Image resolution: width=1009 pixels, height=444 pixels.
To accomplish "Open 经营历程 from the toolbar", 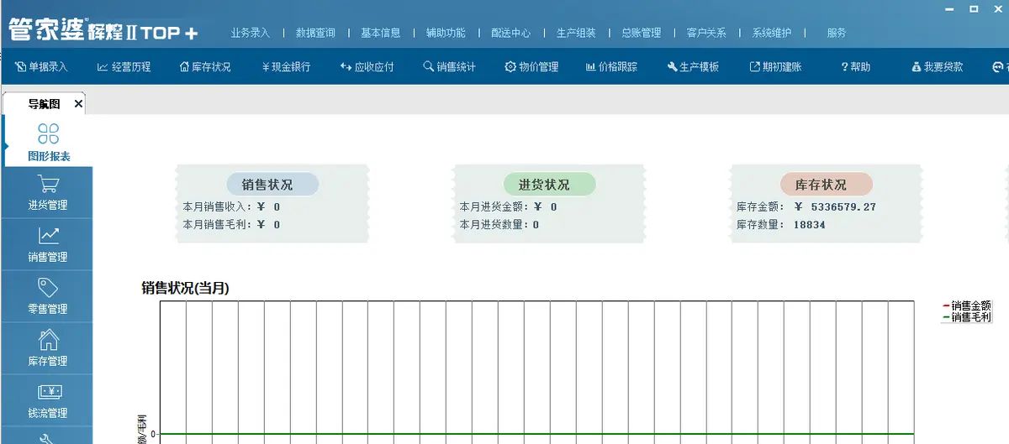I will (124, 66).
